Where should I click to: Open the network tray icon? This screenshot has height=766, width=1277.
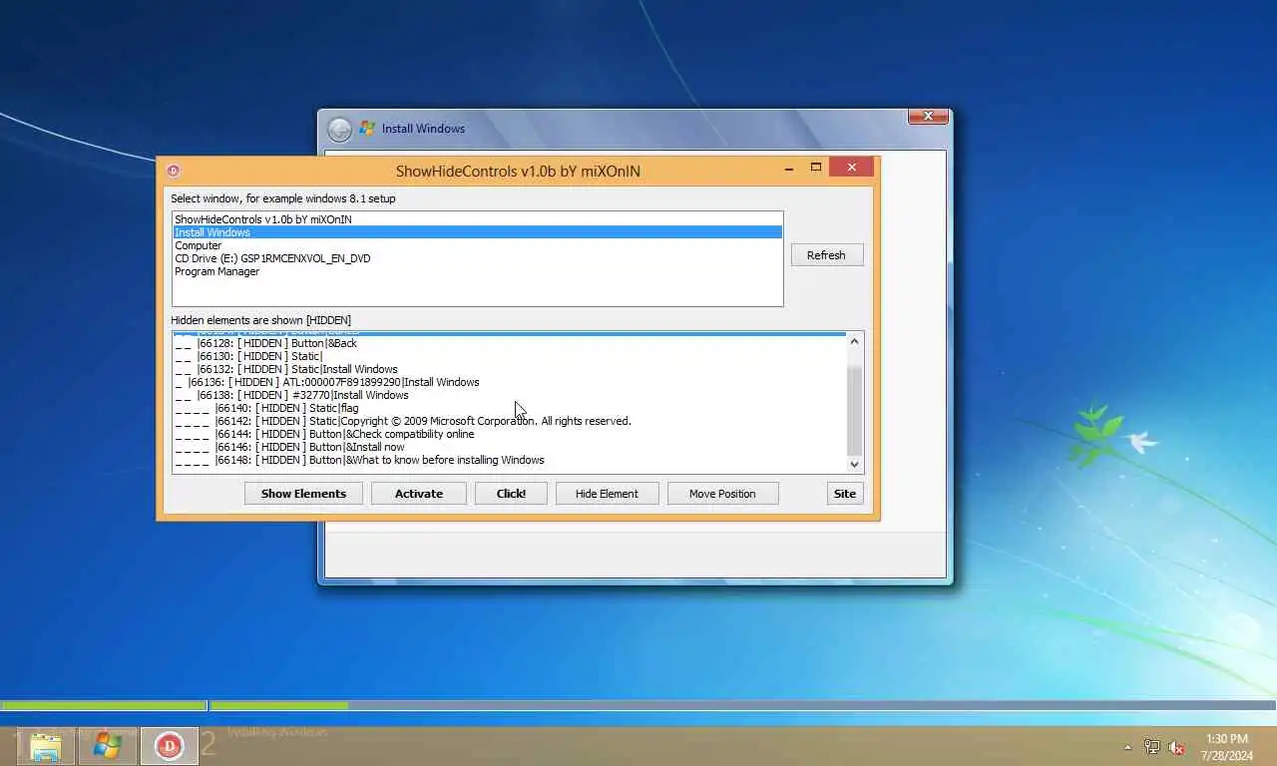[1152, 747]
